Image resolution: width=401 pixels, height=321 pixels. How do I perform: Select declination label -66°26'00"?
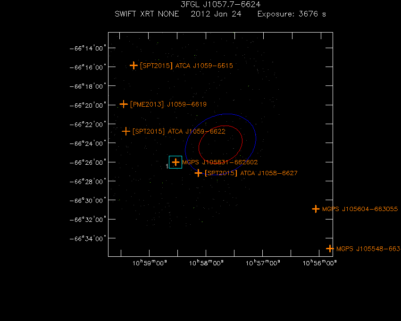(88, 162)
